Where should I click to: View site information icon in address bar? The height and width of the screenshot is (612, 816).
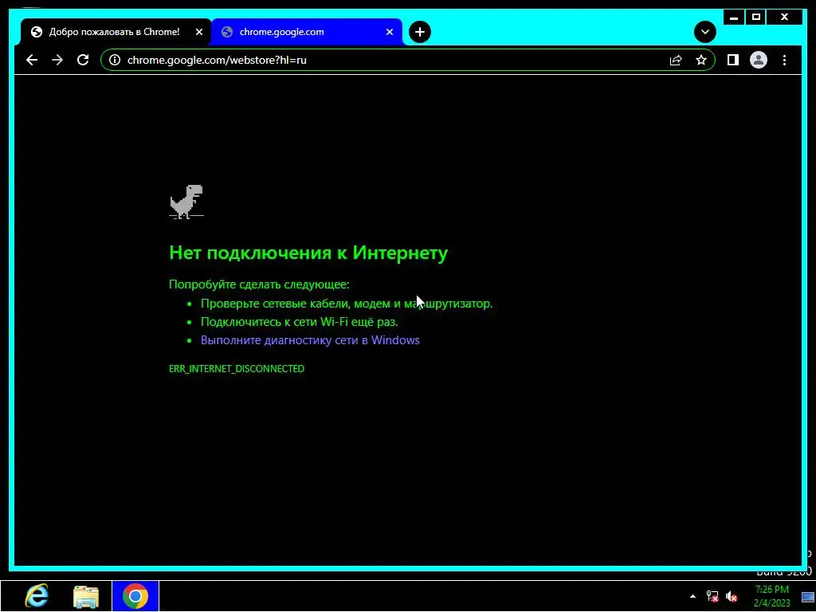click(x=115, y=60)
